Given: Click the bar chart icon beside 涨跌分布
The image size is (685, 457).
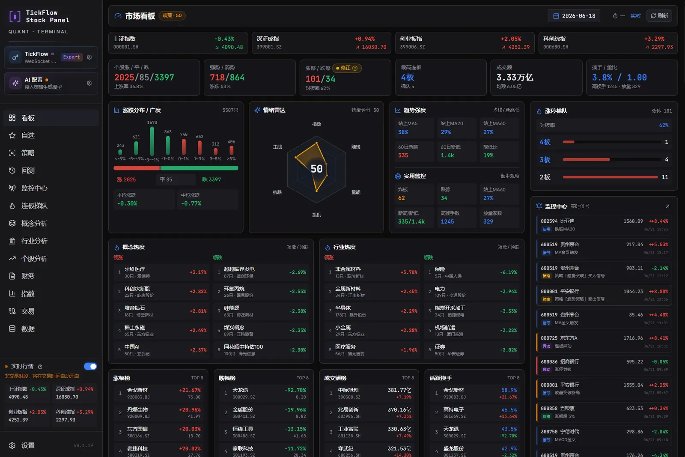Looking at the screenshot, I should click(116, 110).
